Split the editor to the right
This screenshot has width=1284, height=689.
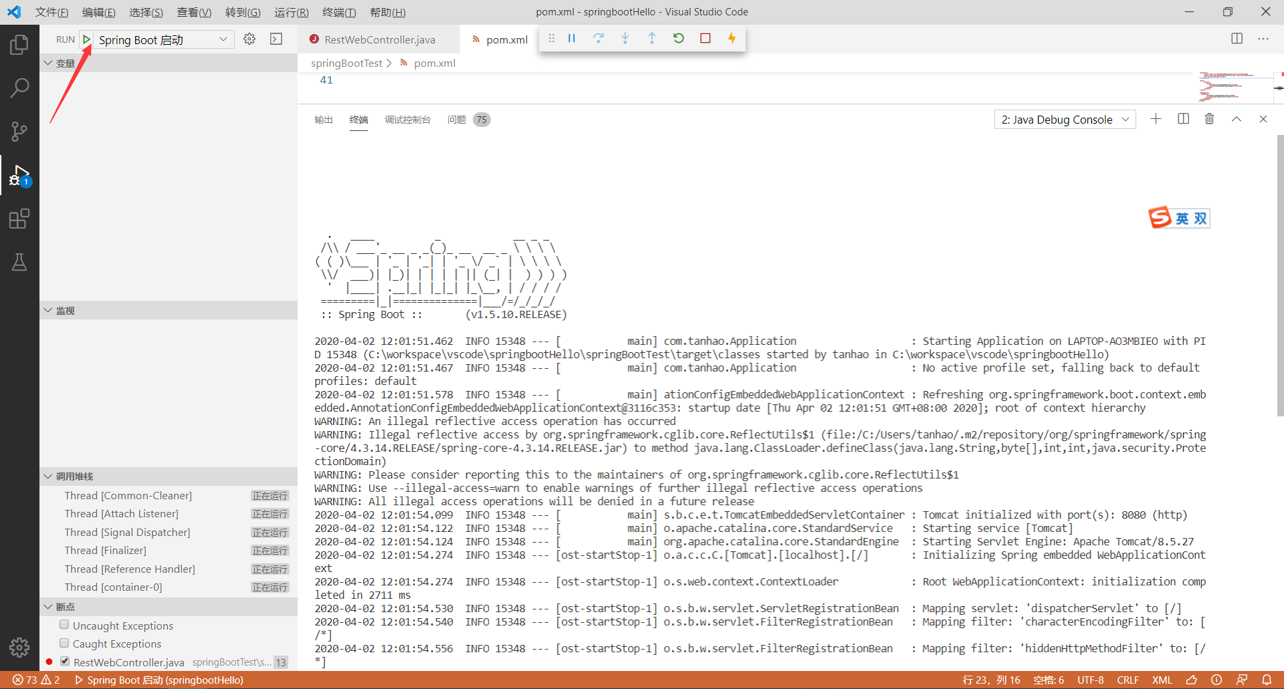click(x=1237, y=38)
